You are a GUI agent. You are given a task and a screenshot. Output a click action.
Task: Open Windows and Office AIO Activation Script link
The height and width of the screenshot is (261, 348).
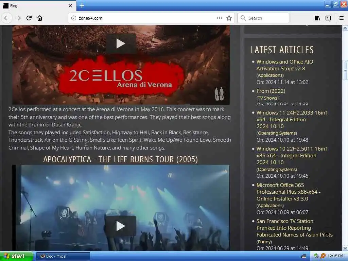(x=285, y=65)
